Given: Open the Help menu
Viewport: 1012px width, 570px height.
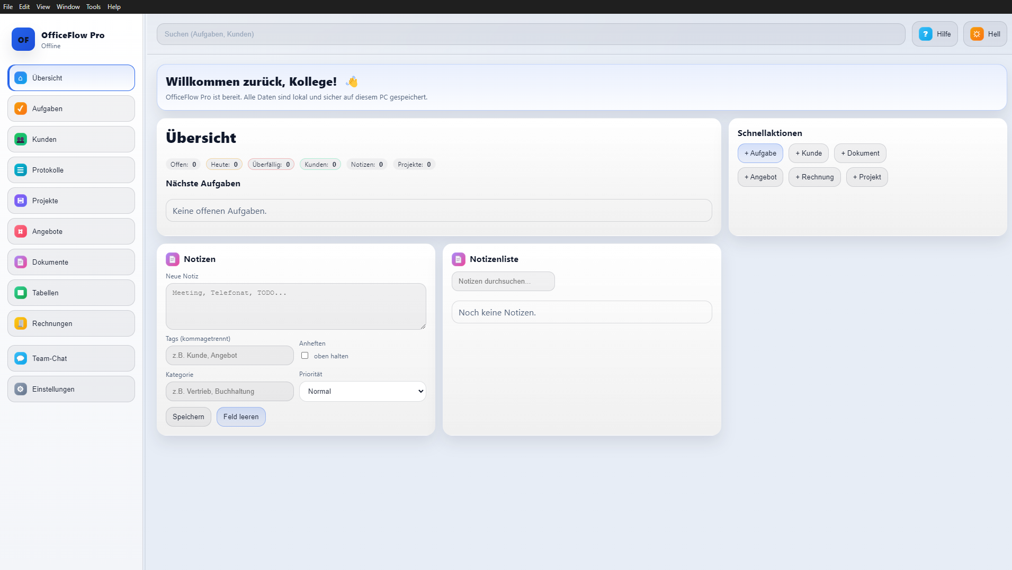Looking at the screenshot, I should tap(114, 7).
